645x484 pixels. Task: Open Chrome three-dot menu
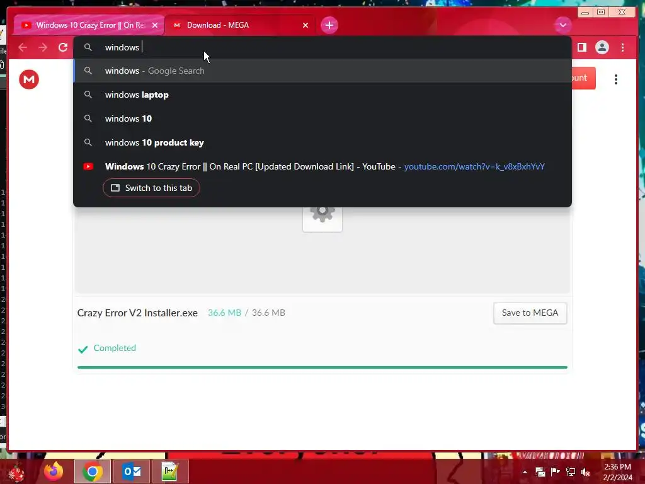[x=622, y=47]
